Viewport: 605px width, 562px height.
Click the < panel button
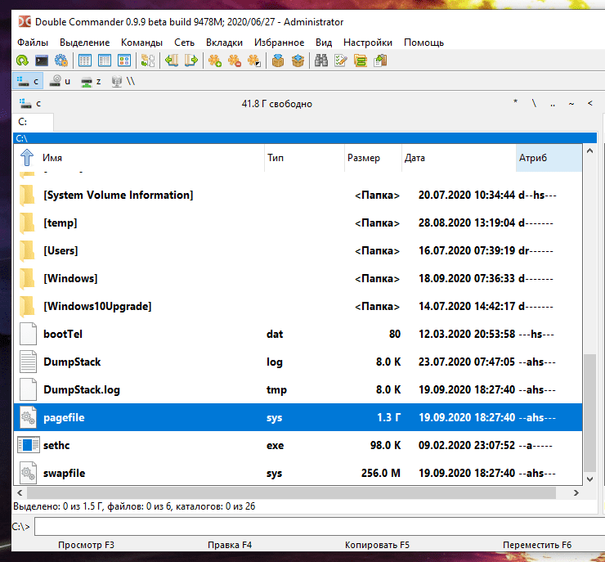(x=589, y=103)
